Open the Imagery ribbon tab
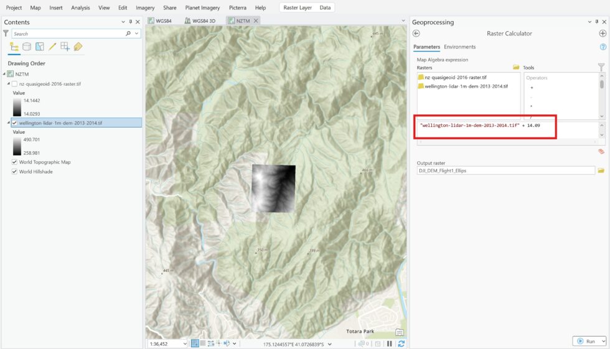This screenshot has height=349, width=610. pos(145,7)
